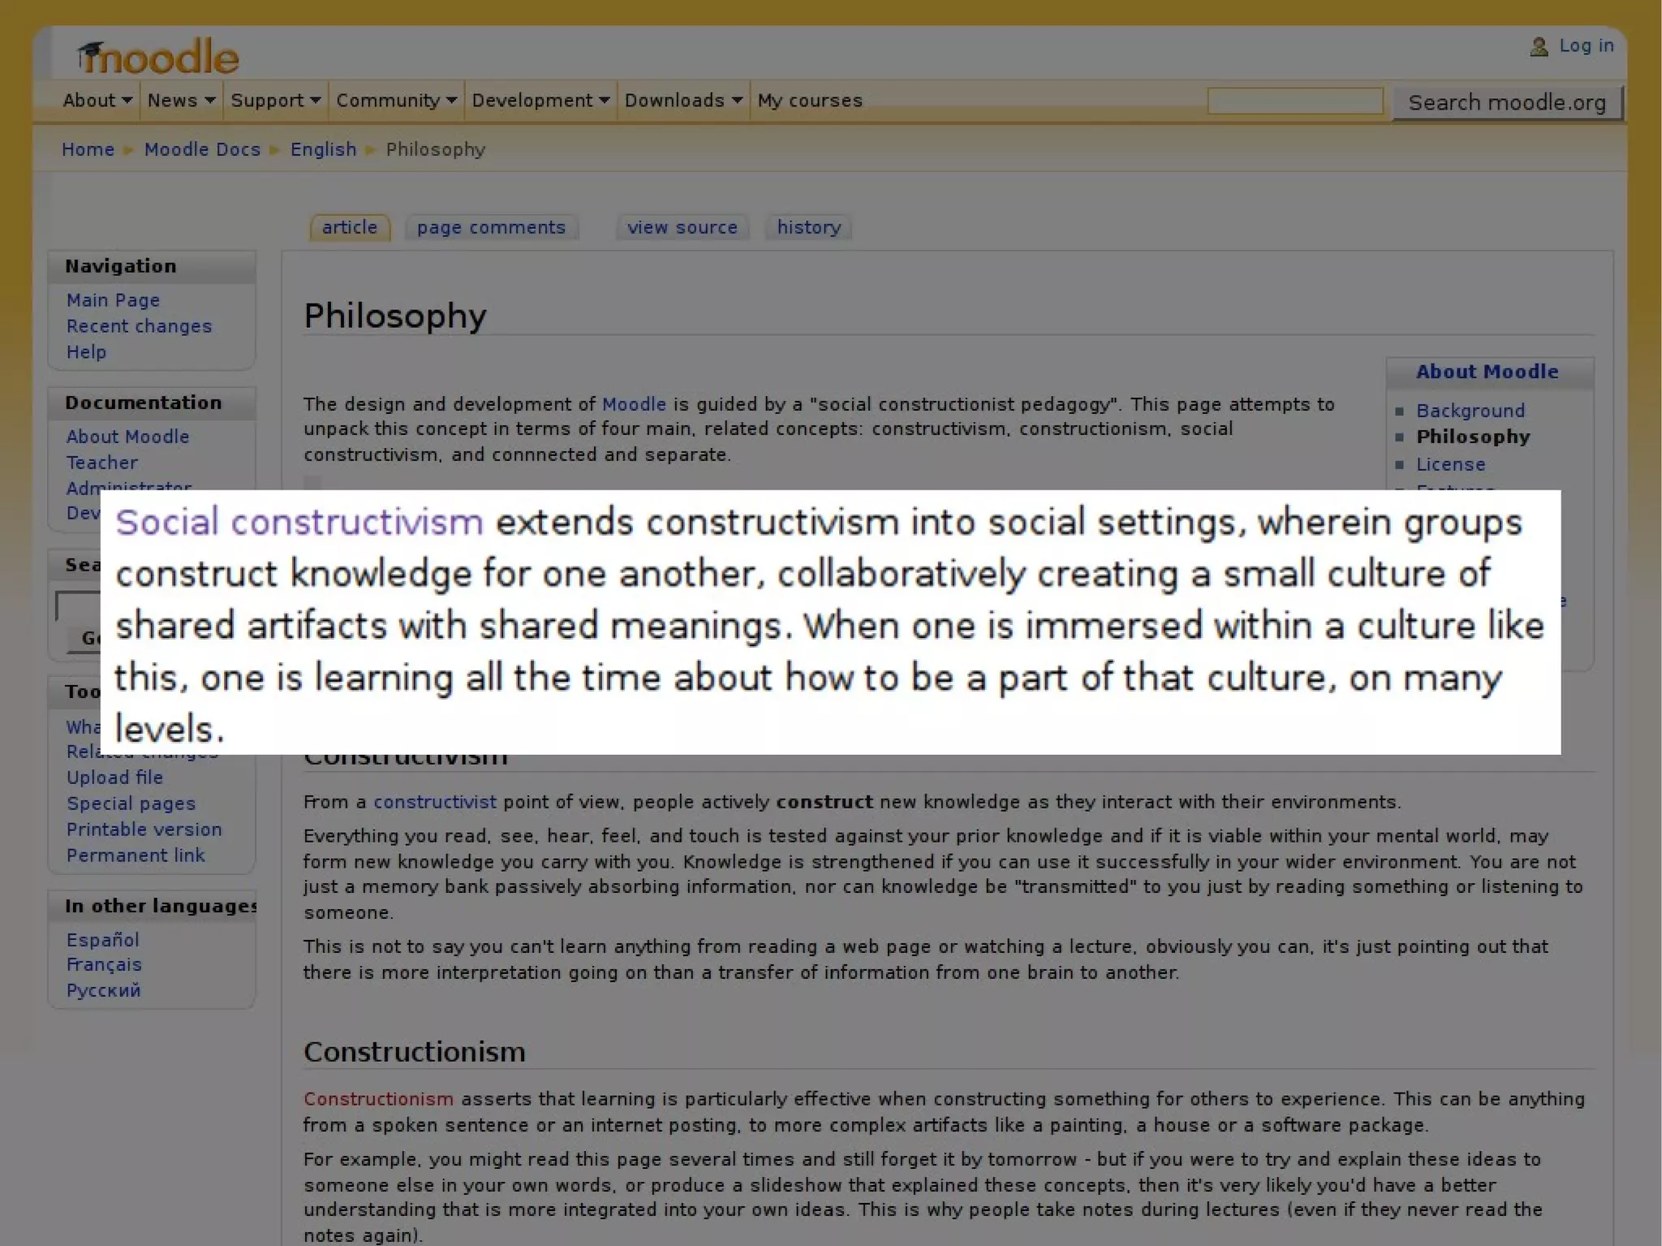Open the Log in link

coord(1587,46)
